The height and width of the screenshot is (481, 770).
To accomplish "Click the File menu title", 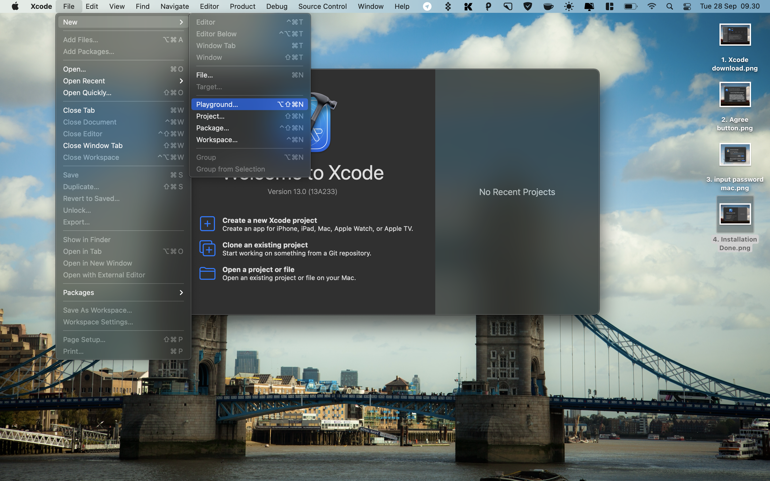I will point(68,6).
